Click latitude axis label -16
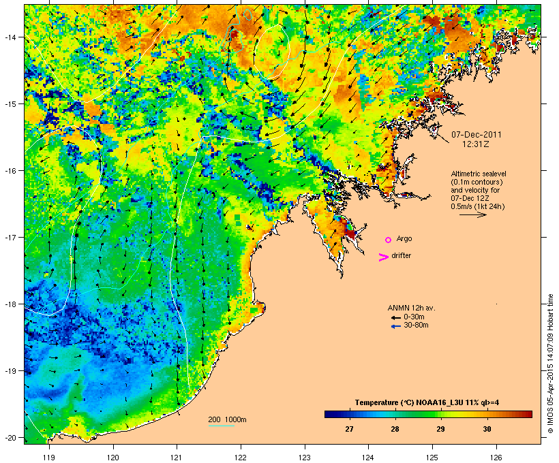The height and width of the screenshot is (463, 559). [10, 171]
